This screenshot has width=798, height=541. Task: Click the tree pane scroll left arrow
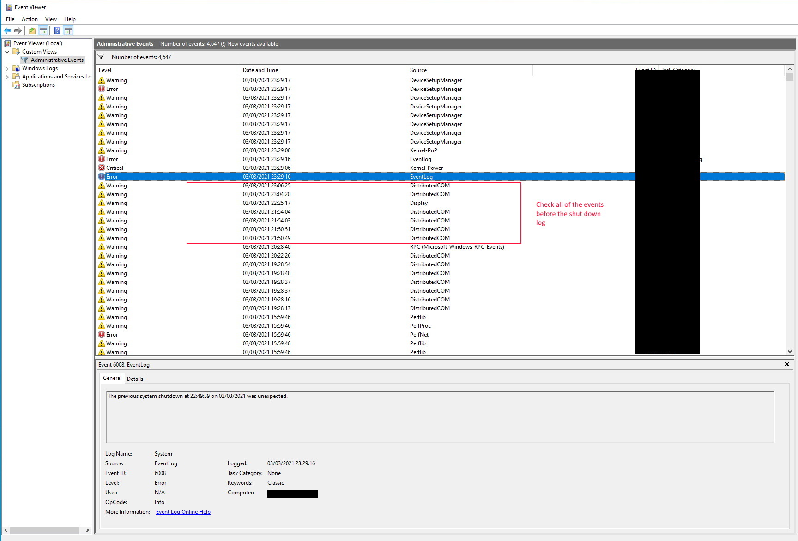point(6,530)
